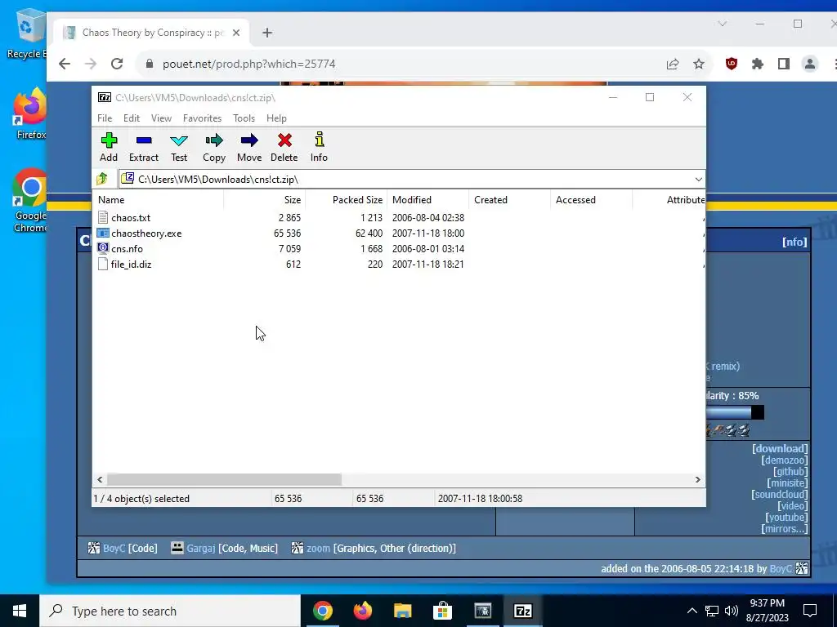Click the [github] link

point(790,472)
